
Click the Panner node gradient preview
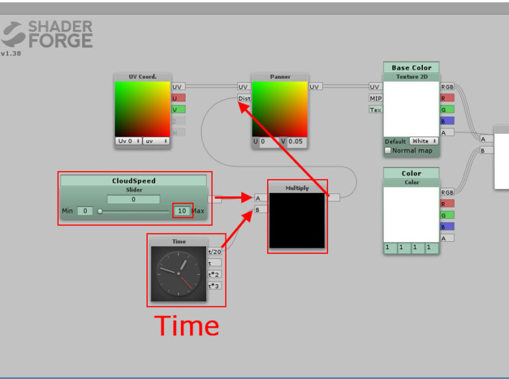[280, 109]
